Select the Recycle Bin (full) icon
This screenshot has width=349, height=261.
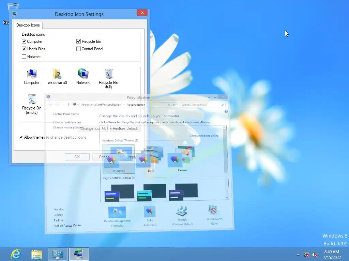108,79
